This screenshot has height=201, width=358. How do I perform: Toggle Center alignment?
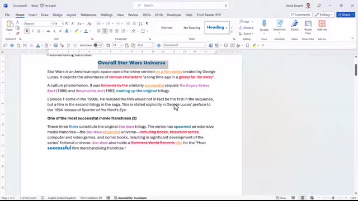(x=105, y=31)
